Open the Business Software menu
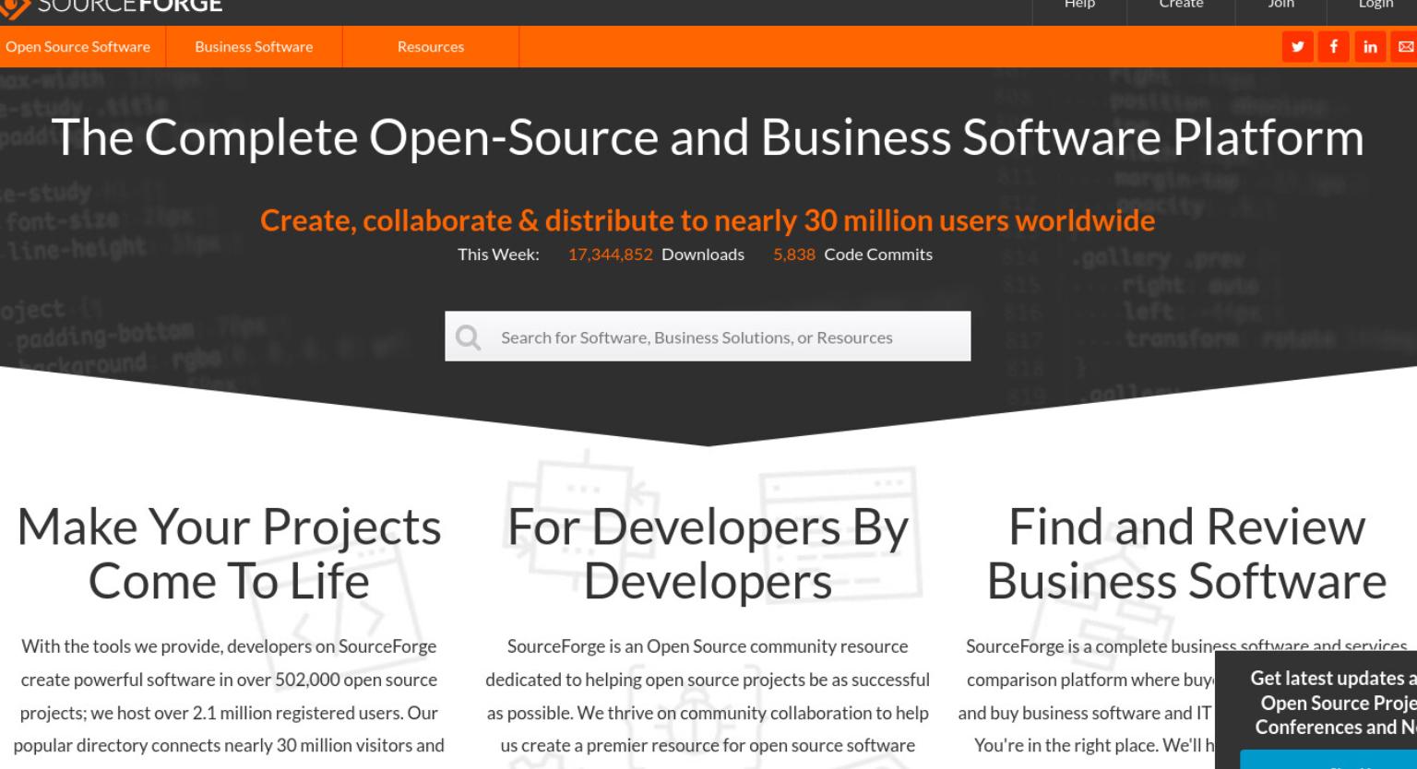The height and width of the screenshot is (769, 1417). point(254,47)
